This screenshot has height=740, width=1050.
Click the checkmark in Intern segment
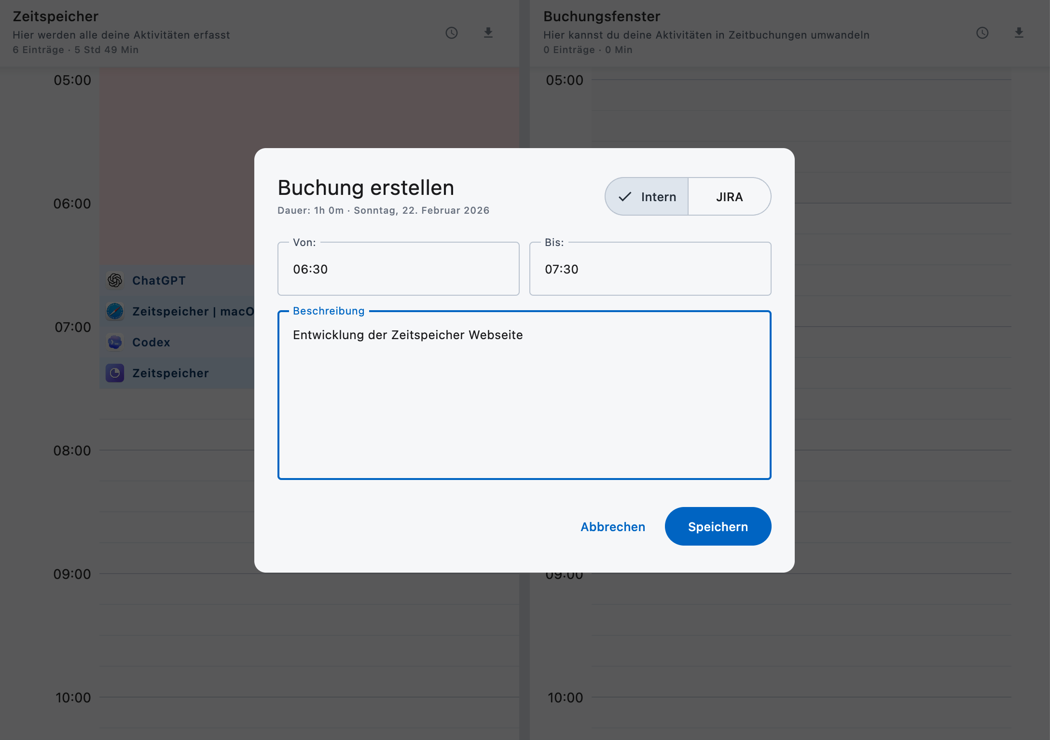tap(625, 197)
